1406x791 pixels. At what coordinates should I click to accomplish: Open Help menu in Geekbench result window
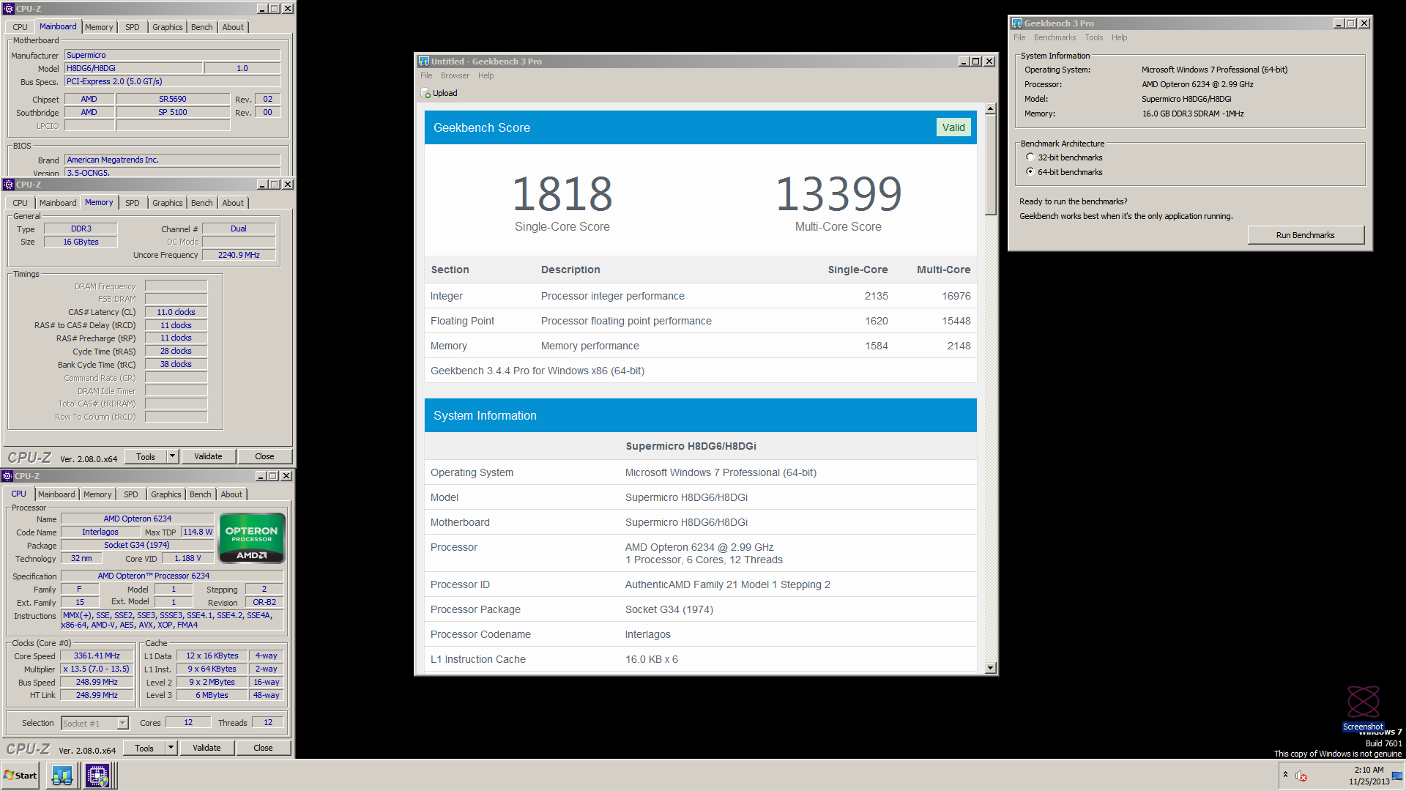click(486, 75)
